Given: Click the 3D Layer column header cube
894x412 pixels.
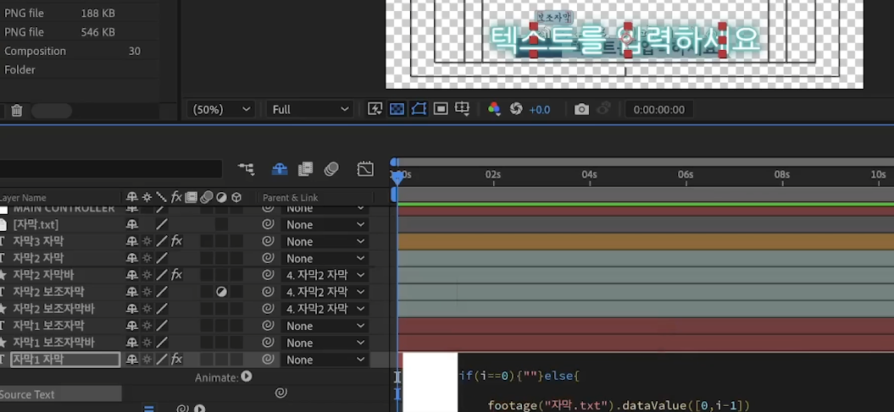Looking at the screenshot, I should click(236, 197).
